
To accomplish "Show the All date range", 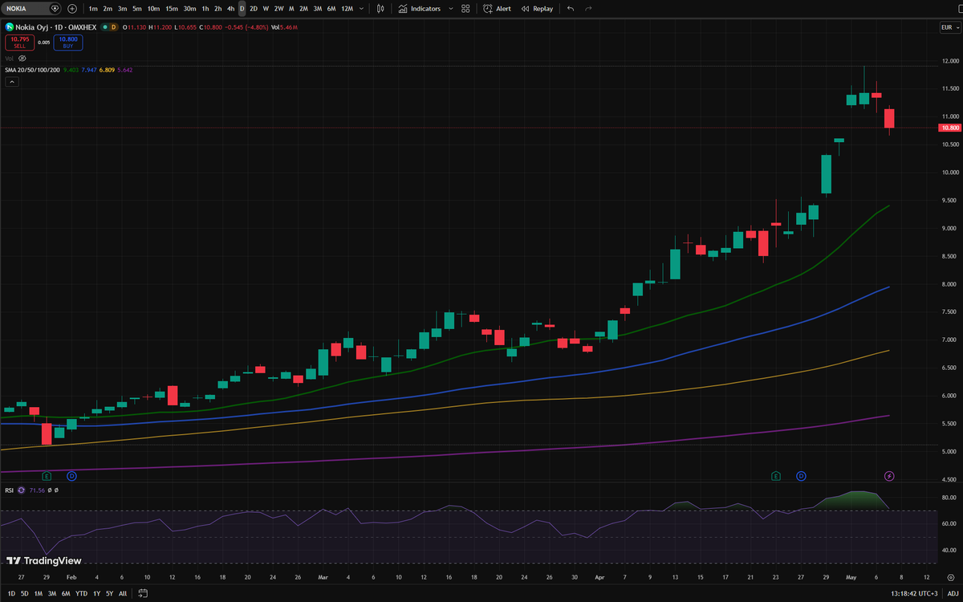I will click(x=123, y=593).
